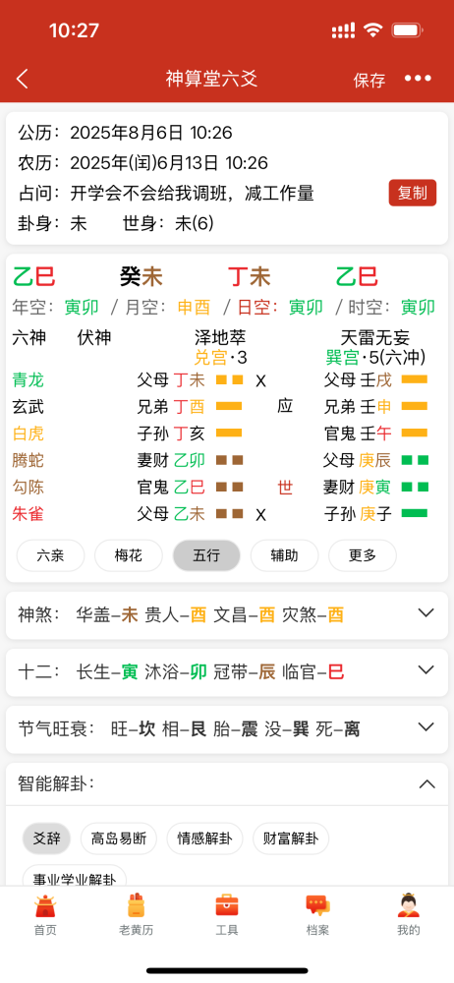The height and width of the screenshot is (983, 454).
Task: Tap the yellow line of 父母 壬戌
Action: coord(415,379)
